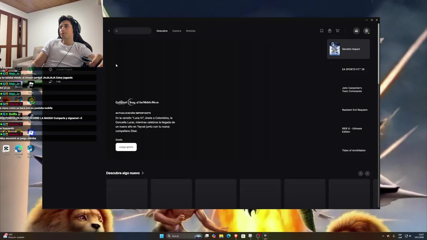Select RIDE 6 - Ultimate Edition entry
This screenshot has width=427, height=240.
(352, 130)
